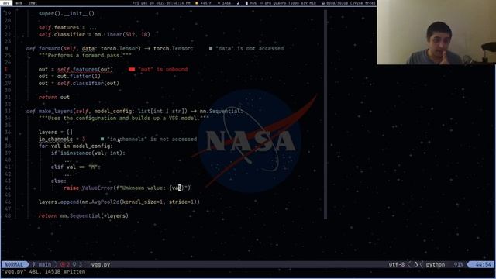Click the date and time in top bar

(x=161, y=3)
